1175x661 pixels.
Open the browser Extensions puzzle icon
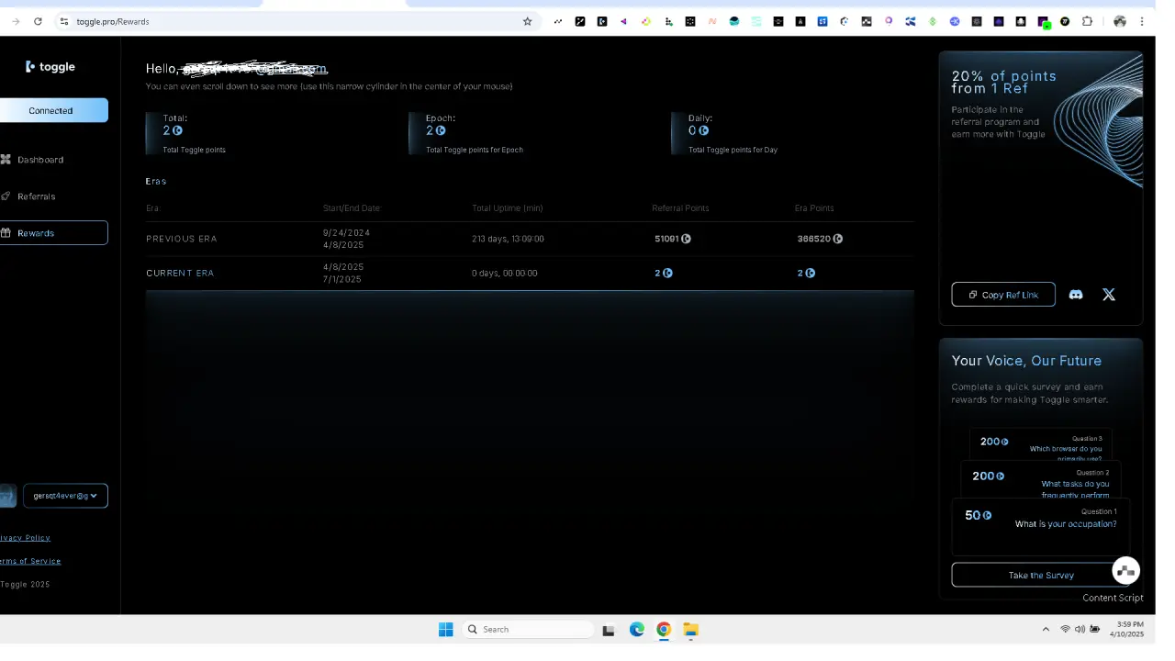click(1088, 21)
